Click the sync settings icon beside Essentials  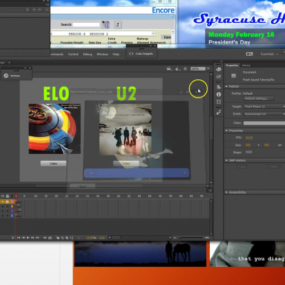pyautogui.click(x=249, y=54)
